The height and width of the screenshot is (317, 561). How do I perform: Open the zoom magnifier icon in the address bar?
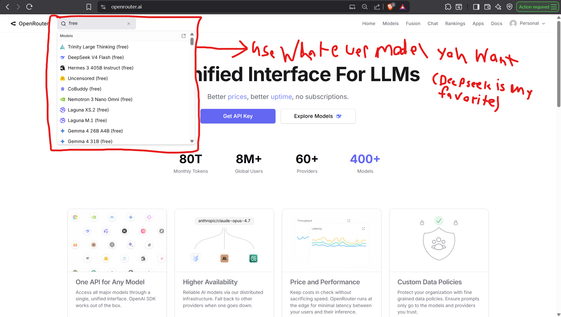[365, 7]
